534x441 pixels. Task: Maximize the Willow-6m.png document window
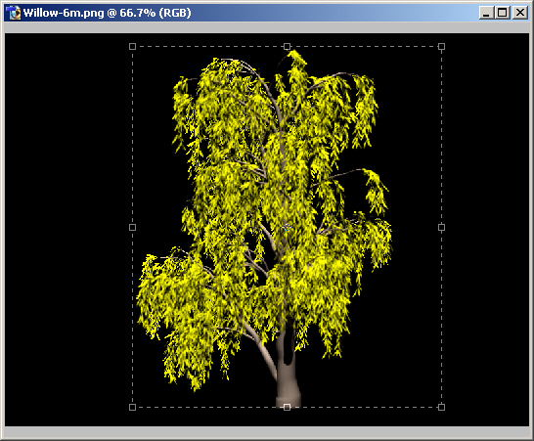[503, 13]
